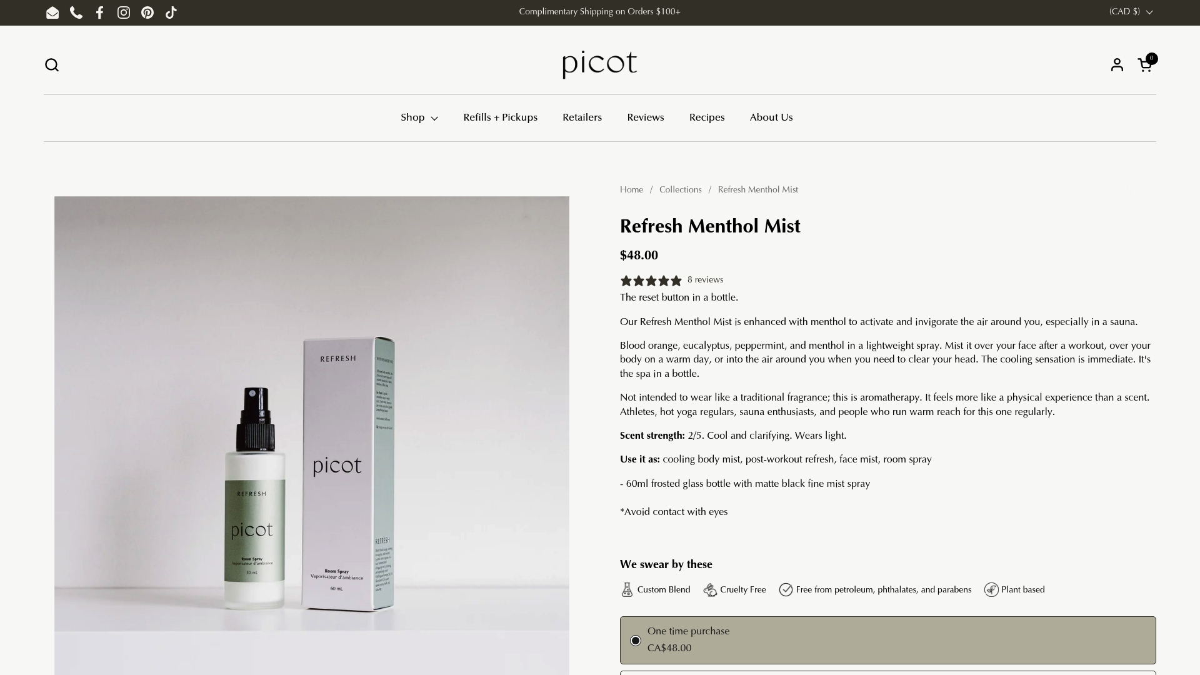Open the 8 reviews link

pos(705,280)
